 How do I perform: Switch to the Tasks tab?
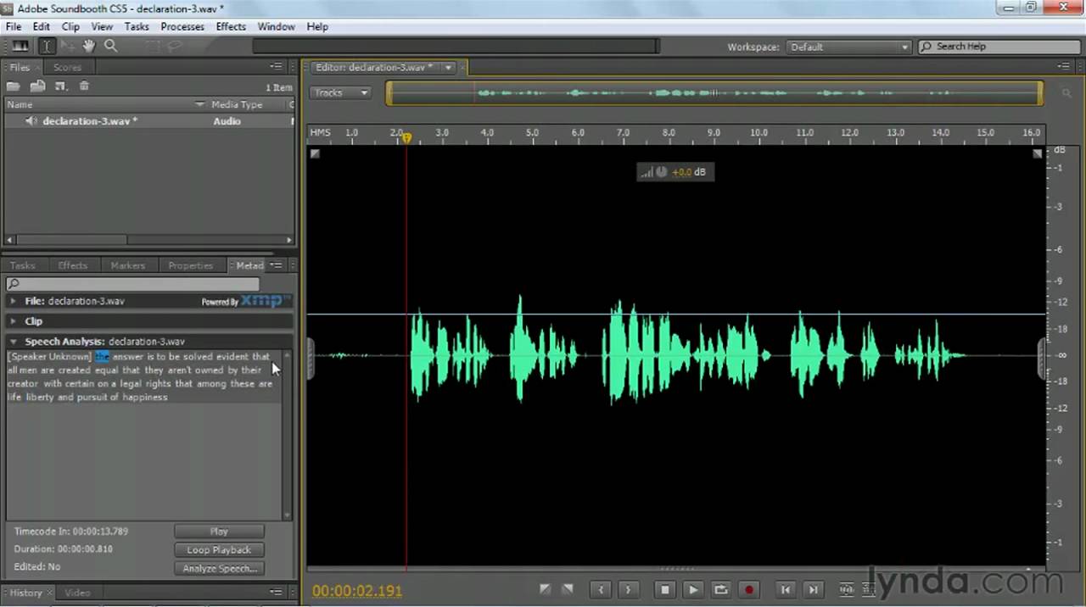23,265
